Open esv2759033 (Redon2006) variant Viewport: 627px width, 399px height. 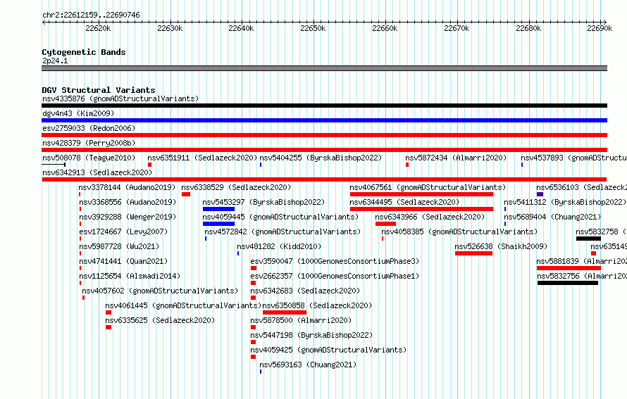(x=89, y=128)
